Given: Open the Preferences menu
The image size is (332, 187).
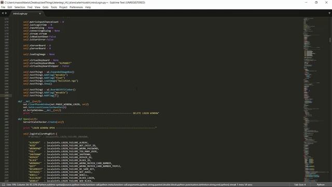Looking at the screenshot, I should 76,7.
